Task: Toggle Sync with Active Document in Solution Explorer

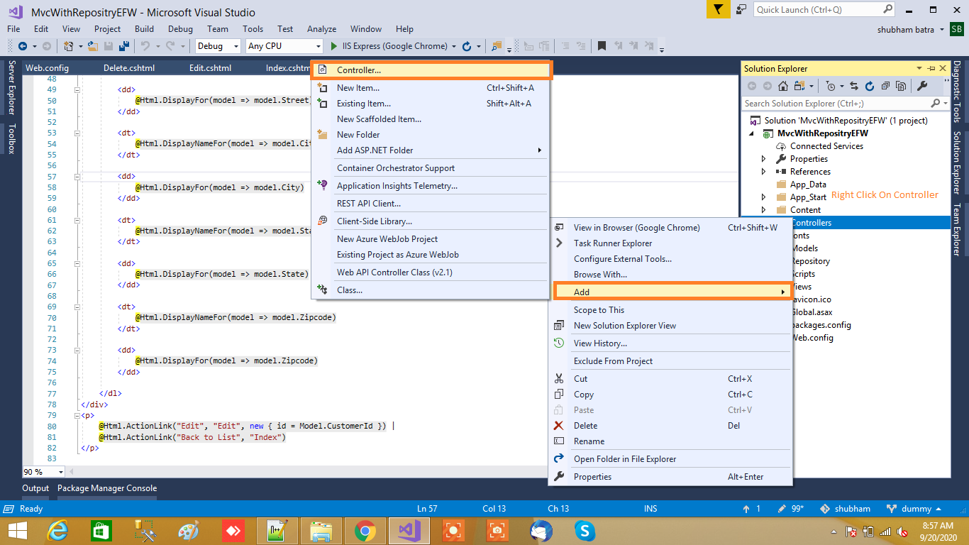Action: [853, 86]
